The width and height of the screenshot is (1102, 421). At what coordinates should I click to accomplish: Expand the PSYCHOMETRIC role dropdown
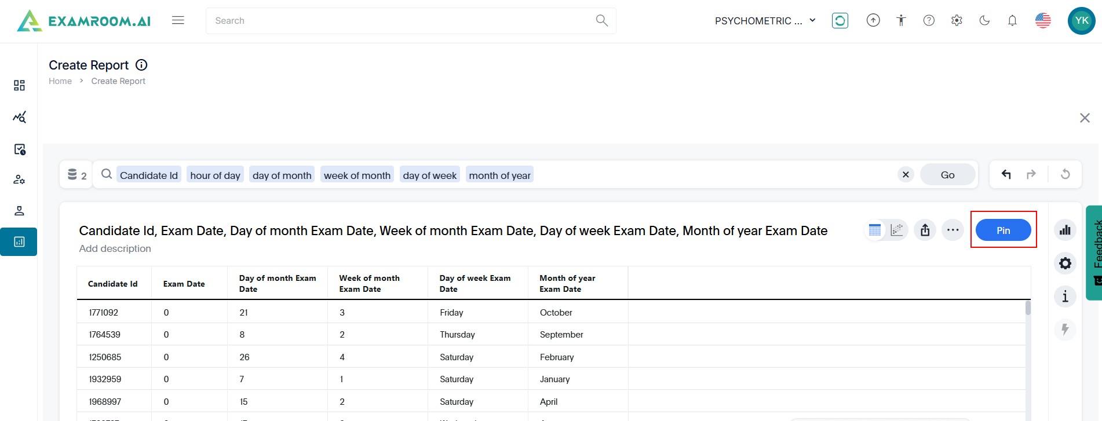click(765, 21)
